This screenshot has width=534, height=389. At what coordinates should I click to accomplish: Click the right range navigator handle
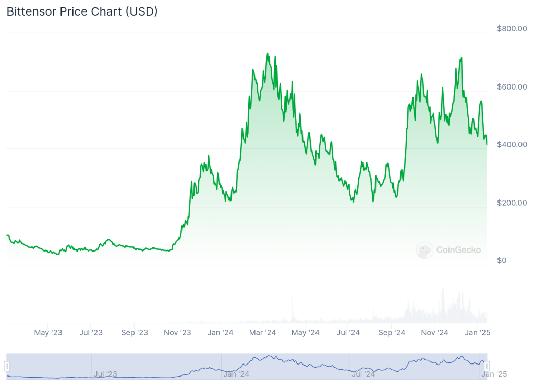point(487,367)
